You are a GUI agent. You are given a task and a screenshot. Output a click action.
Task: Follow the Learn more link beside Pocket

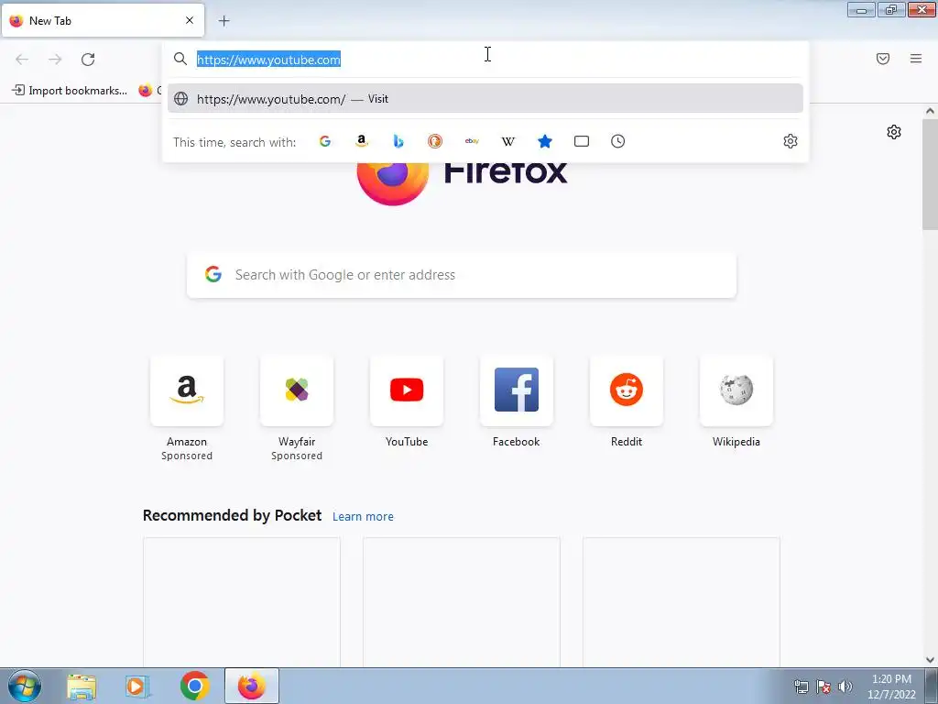(x=363, y=517)
